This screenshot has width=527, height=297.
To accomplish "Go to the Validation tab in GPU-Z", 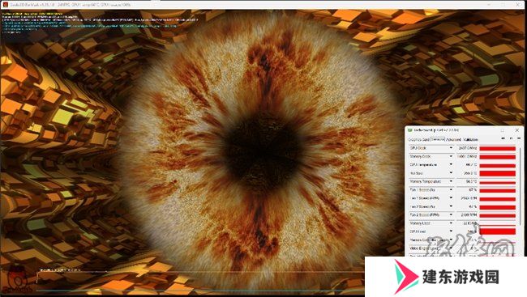I will point(470,139).
